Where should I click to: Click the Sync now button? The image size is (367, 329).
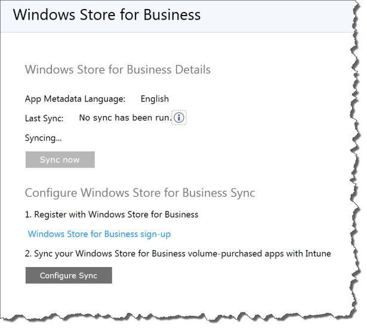pos(60,160)
